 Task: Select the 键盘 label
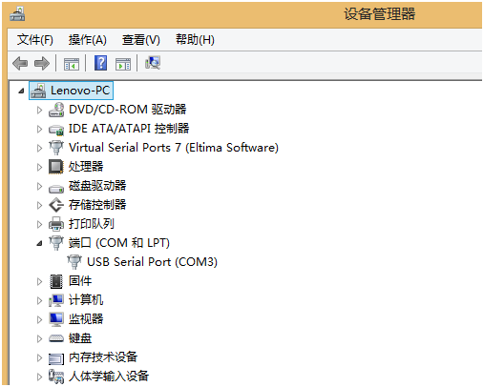coord(80,338)
